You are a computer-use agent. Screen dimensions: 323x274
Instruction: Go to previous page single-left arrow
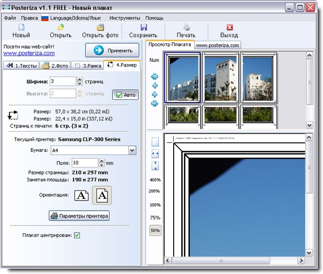(155, 85)
